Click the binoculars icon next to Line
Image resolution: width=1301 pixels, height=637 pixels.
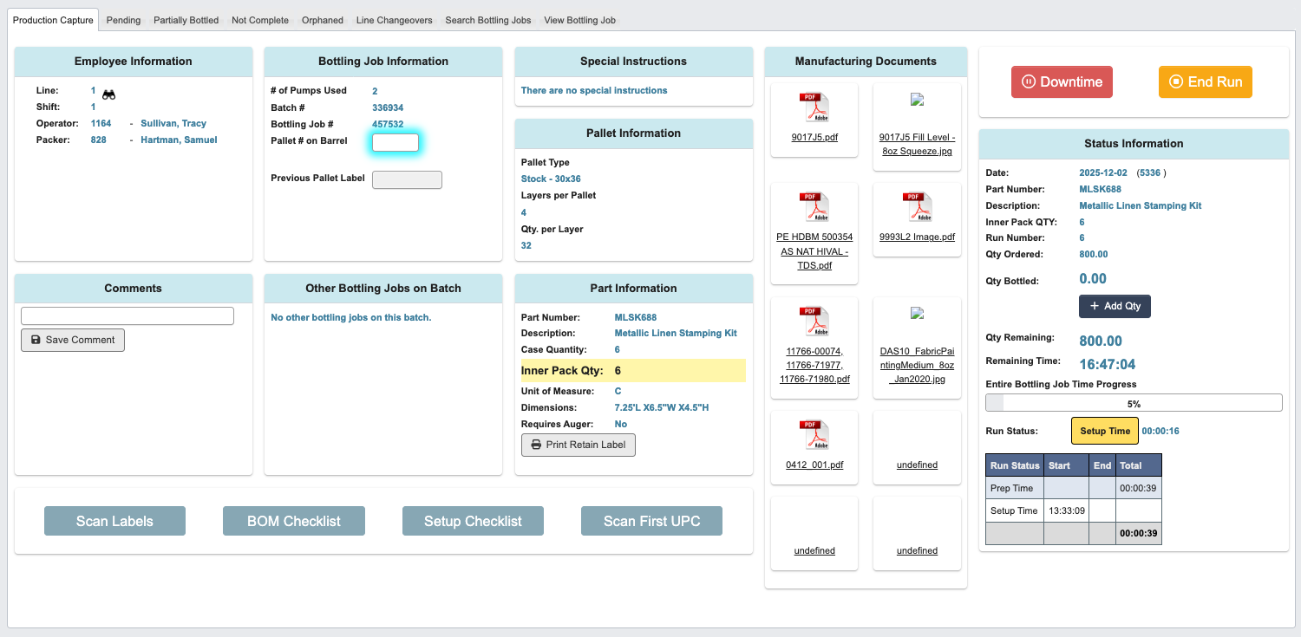[x=108, y=94]
